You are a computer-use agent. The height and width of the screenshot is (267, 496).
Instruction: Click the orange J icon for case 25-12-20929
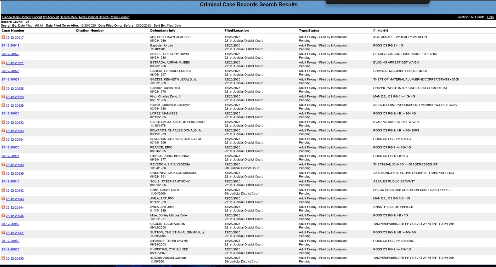pos(3,105)
